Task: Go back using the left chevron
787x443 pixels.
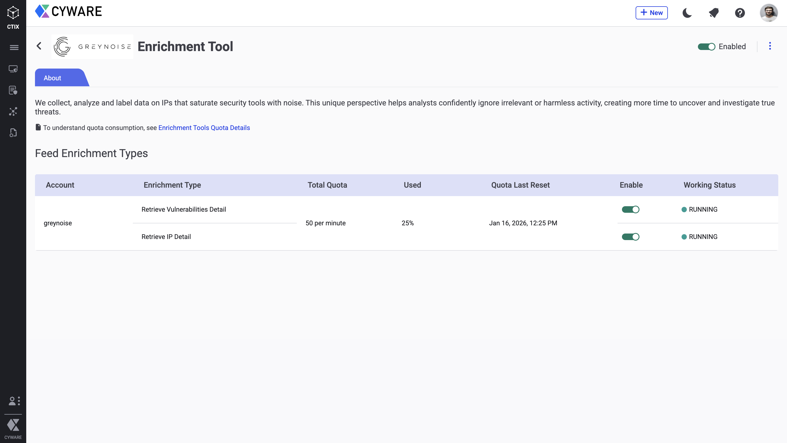Action: click(x=39, y=46)
